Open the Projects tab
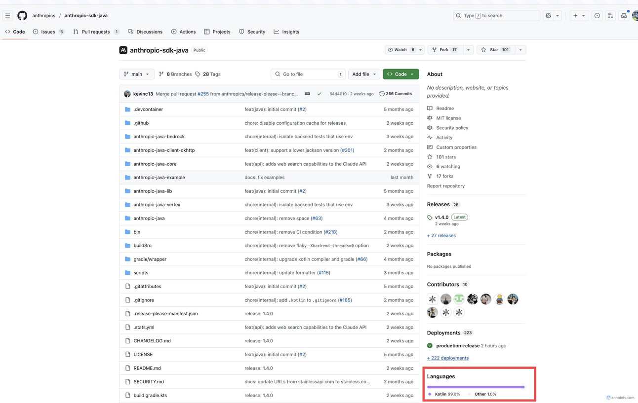This screenshot has width=638, height=403. (x=217, y=32)
